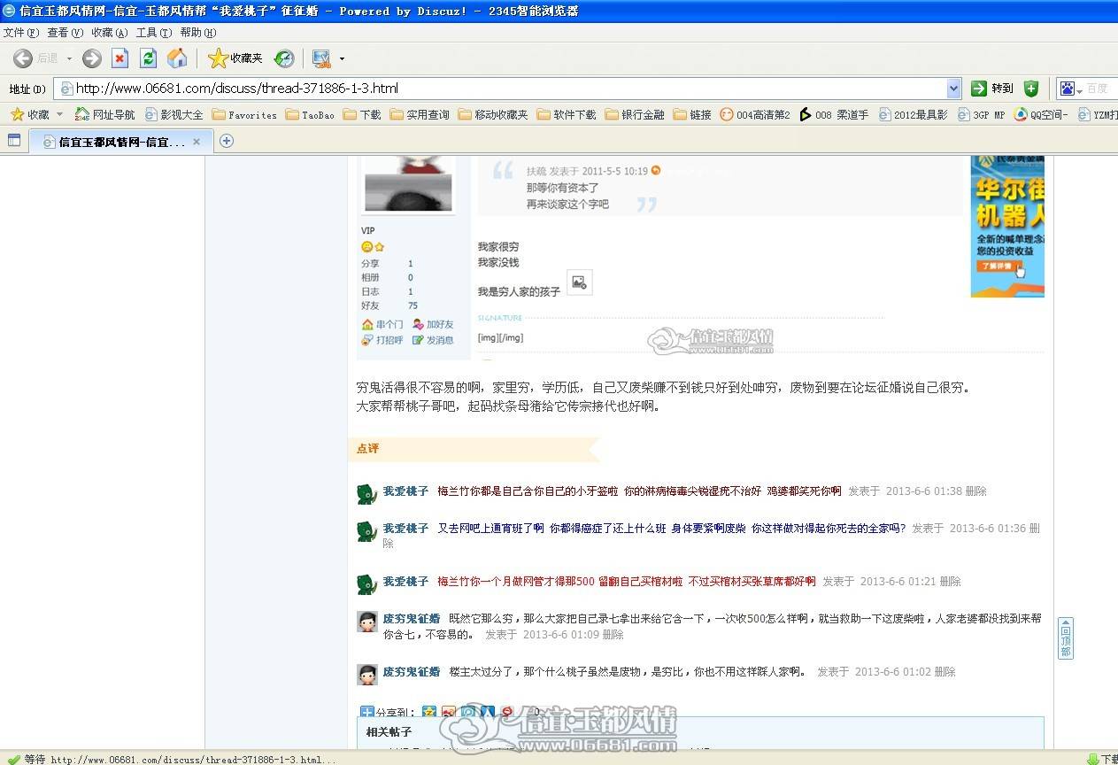Open the TaoBao bookmarks folder
Viewport: 1118px width, 765px height.
tap(310, 114)
